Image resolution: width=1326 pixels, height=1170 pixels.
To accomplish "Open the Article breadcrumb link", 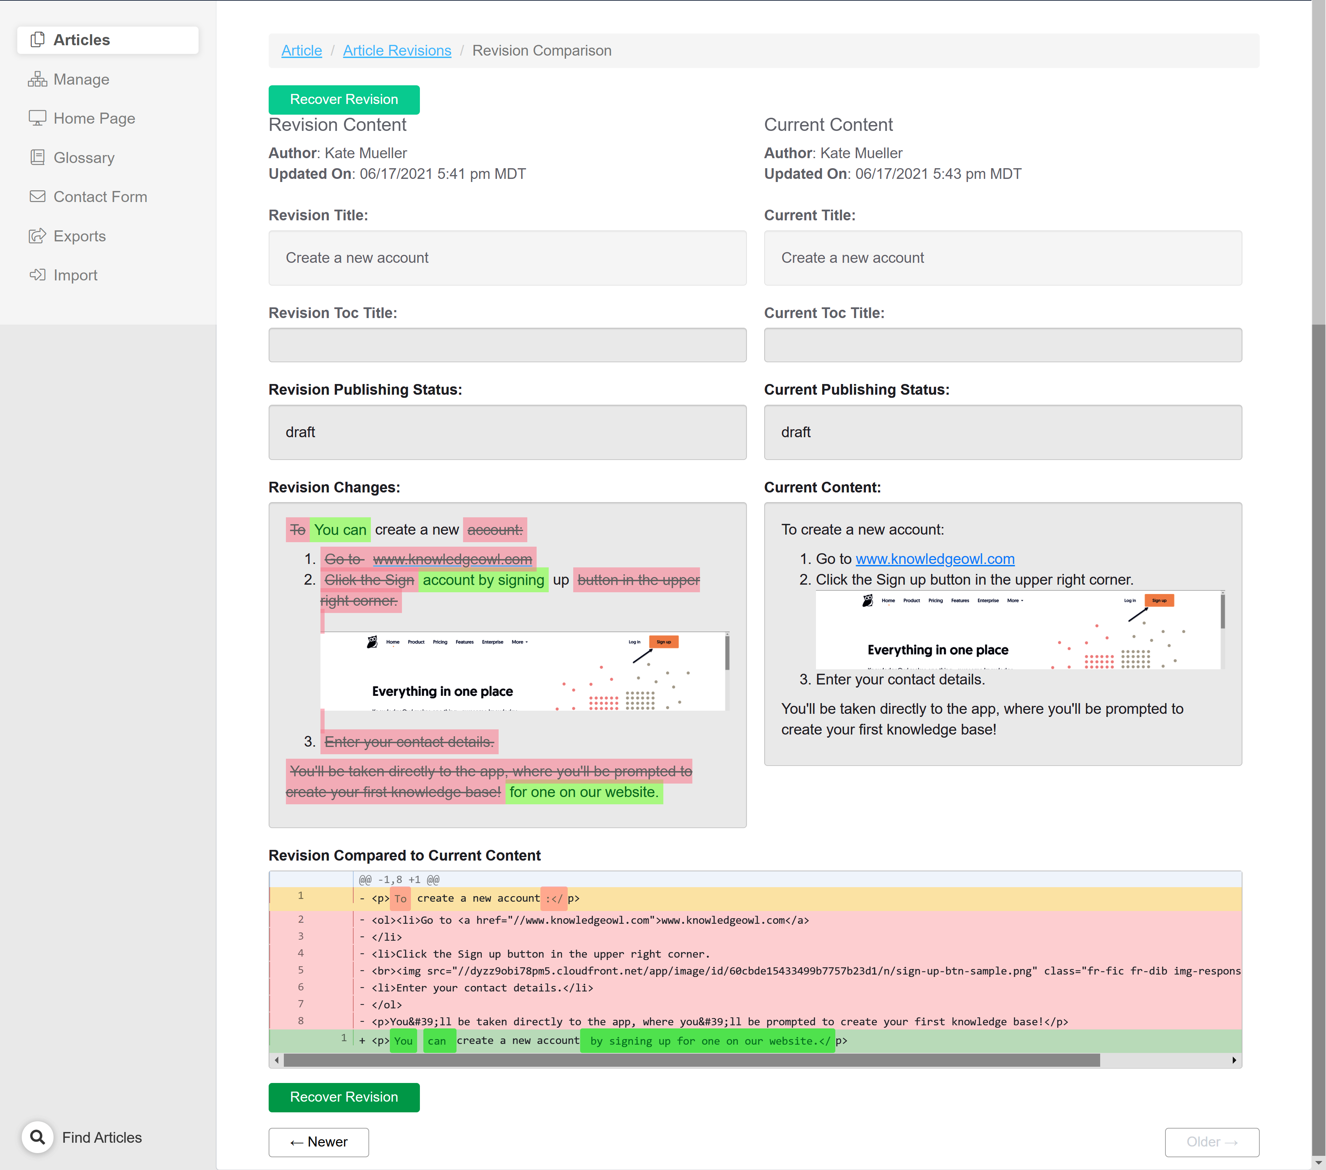I will point(302,51).
